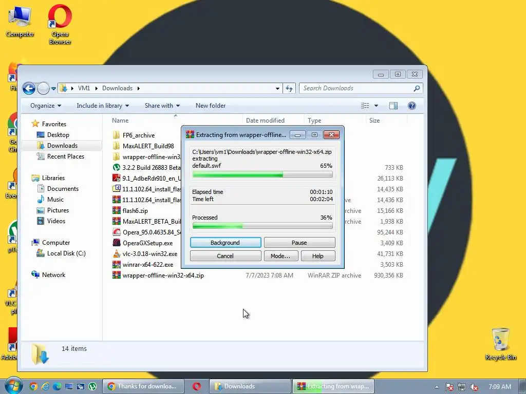This screenshot has width=526, height=394.
Task: Select MaxALERT_Build98 folder
Action: tap(148, 146)
